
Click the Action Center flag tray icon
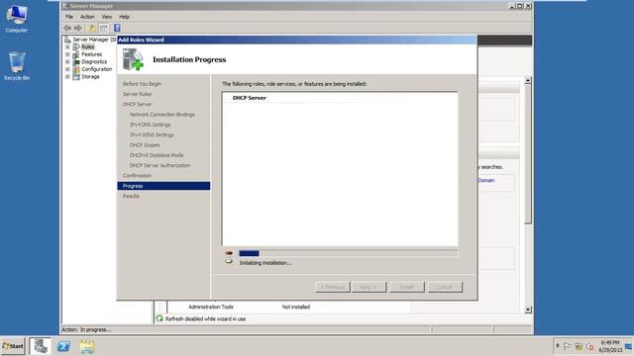(x=568, y=346)
